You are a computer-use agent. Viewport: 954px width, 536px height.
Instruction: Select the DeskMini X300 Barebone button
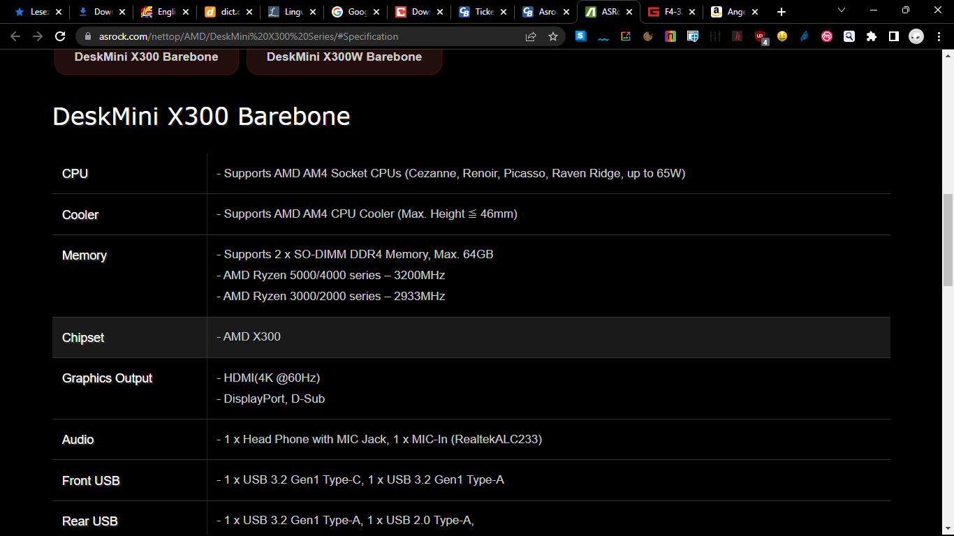(146, 57)
